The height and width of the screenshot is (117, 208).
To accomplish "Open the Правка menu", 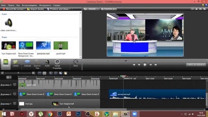I will 11,5.
